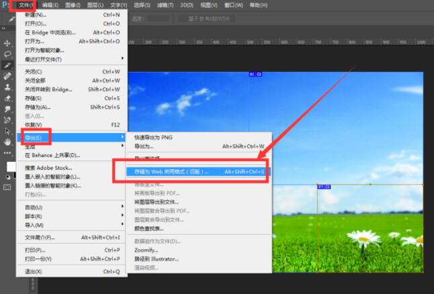Choose 将图层导出到文件... entry
Image resolution: width=434 pixels, height=294 pixels.
199,202
